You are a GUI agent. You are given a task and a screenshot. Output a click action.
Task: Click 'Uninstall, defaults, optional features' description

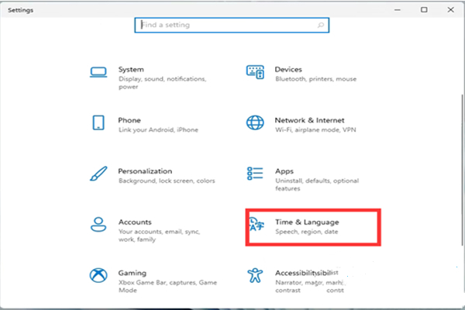pos(317,184)
